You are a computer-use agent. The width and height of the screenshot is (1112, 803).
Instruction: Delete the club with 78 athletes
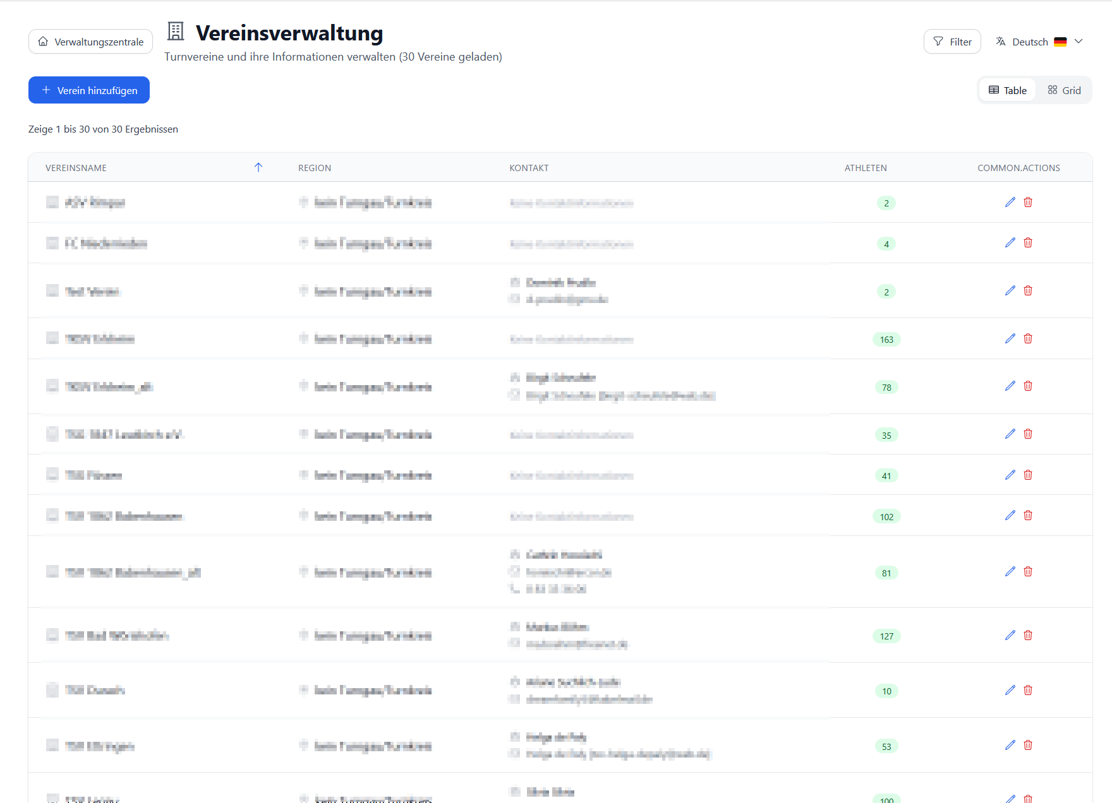click(x=1028, y=386)
